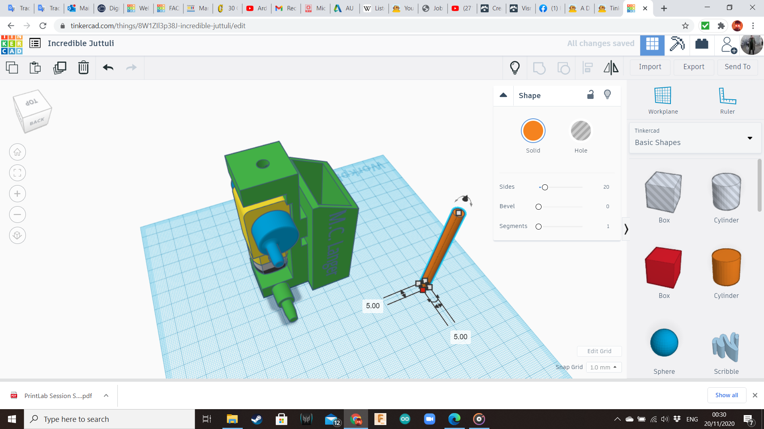Collapse the Shape panel
Screen dimensions: 764x429
click(503, 95)
